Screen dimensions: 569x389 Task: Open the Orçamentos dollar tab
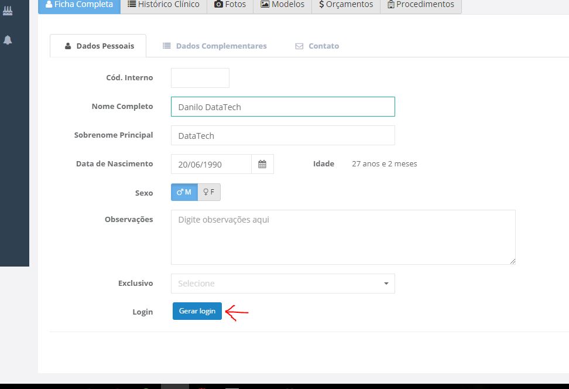[346, 5]
